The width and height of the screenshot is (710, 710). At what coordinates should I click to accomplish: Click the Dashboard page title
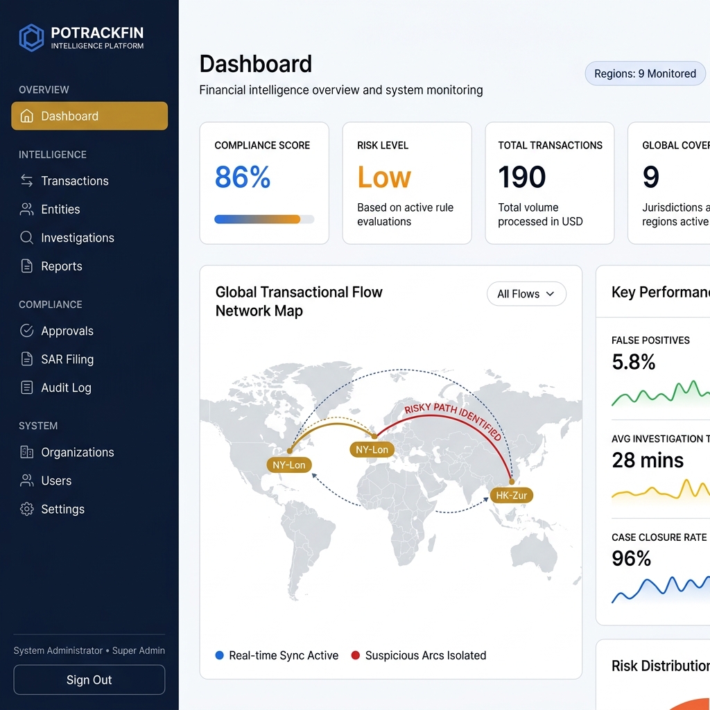pos(256,64)
